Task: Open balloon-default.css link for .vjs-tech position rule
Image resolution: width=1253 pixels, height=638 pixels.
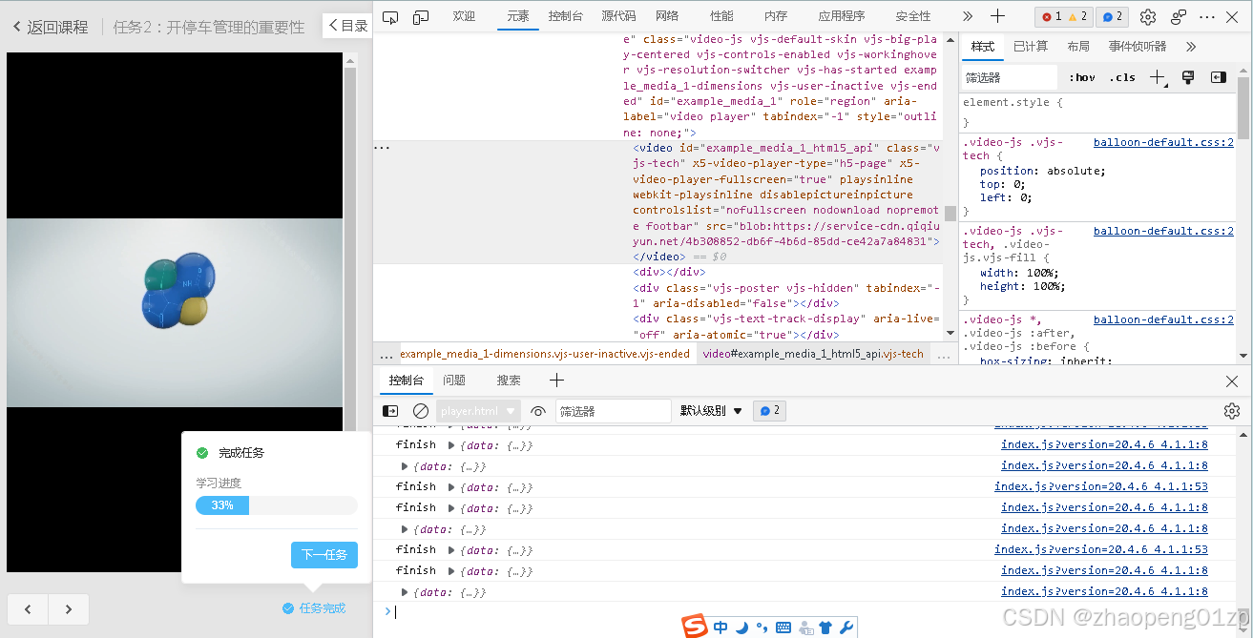Action: [1163, 142]
